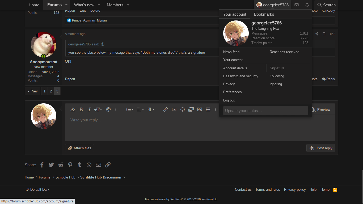Share the thread via WhatsApp icon
The height and width of the screenshot is (204, 363).
89,165
